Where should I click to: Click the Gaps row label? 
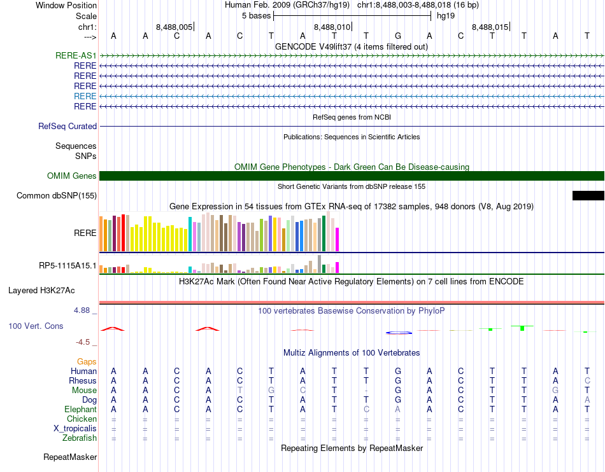pyautogui.click(x=87, y=361)
